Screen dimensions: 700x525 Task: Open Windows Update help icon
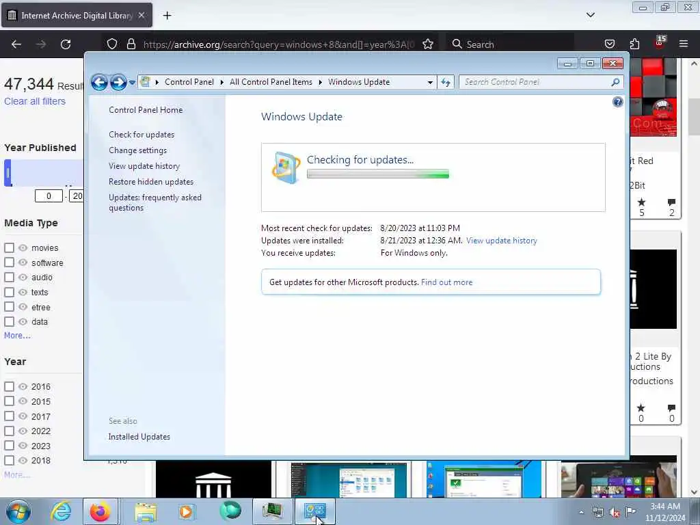click(x=617, y=102)
